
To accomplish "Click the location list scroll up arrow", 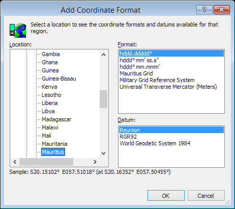I will [x=103, y=55].
